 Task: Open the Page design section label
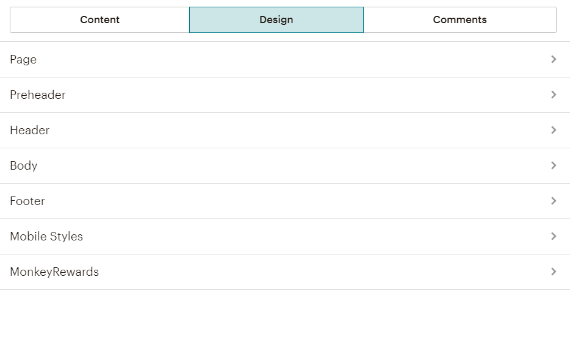click(23, 59)
